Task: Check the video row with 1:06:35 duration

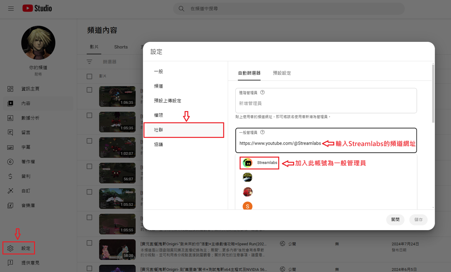Action: [x=89, y=90]
